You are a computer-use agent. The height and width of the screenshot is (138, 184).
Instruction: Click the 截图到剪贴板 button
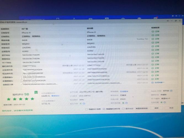(x=142, y=108)
